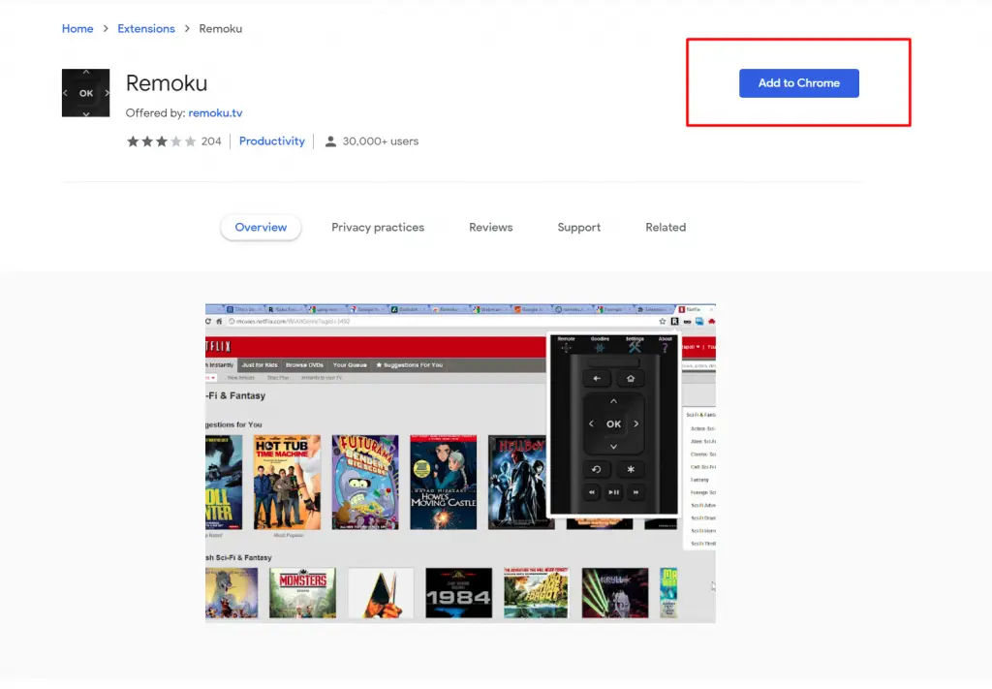Select the Overview tab

click(x=261, y=227)
